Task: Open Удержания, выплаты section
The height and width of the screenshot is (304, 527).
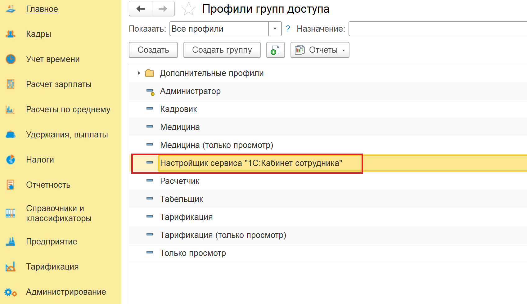Action: point(67,135)
